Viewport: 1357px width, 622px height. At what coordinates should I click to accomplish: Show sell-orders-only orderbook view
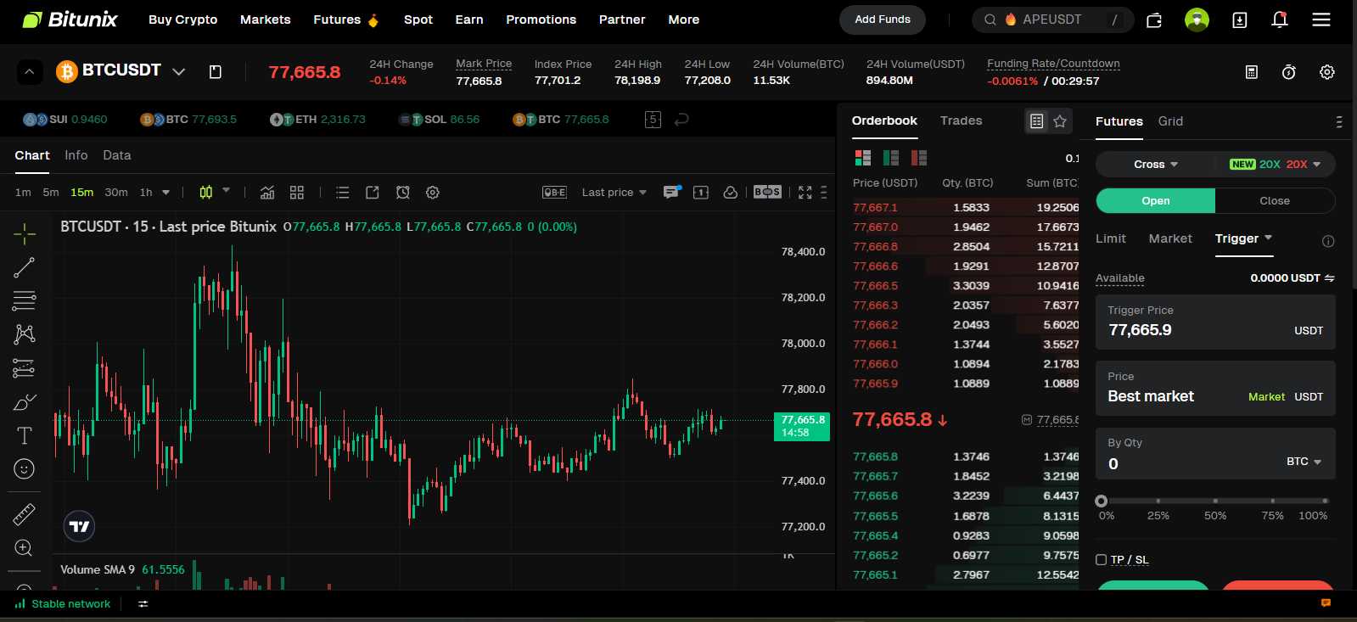[919, 158]
